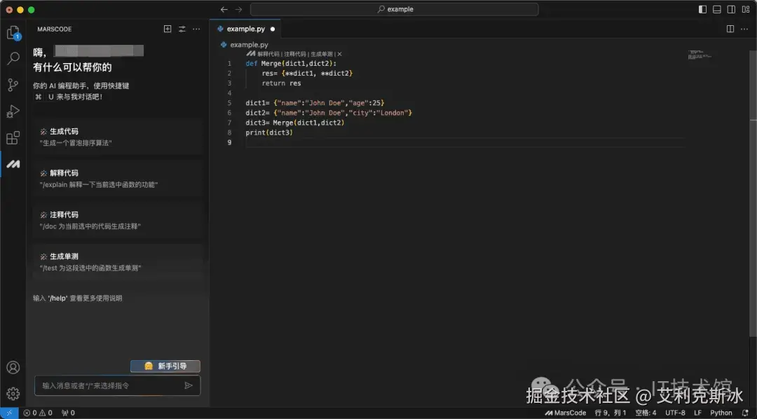Choose the 解释代码 suggestion card

coord(118,179)
